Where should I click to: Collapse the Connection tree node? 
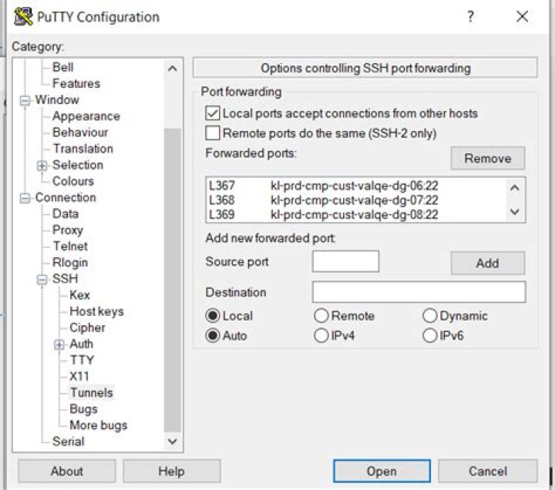(x=25, y=198)
